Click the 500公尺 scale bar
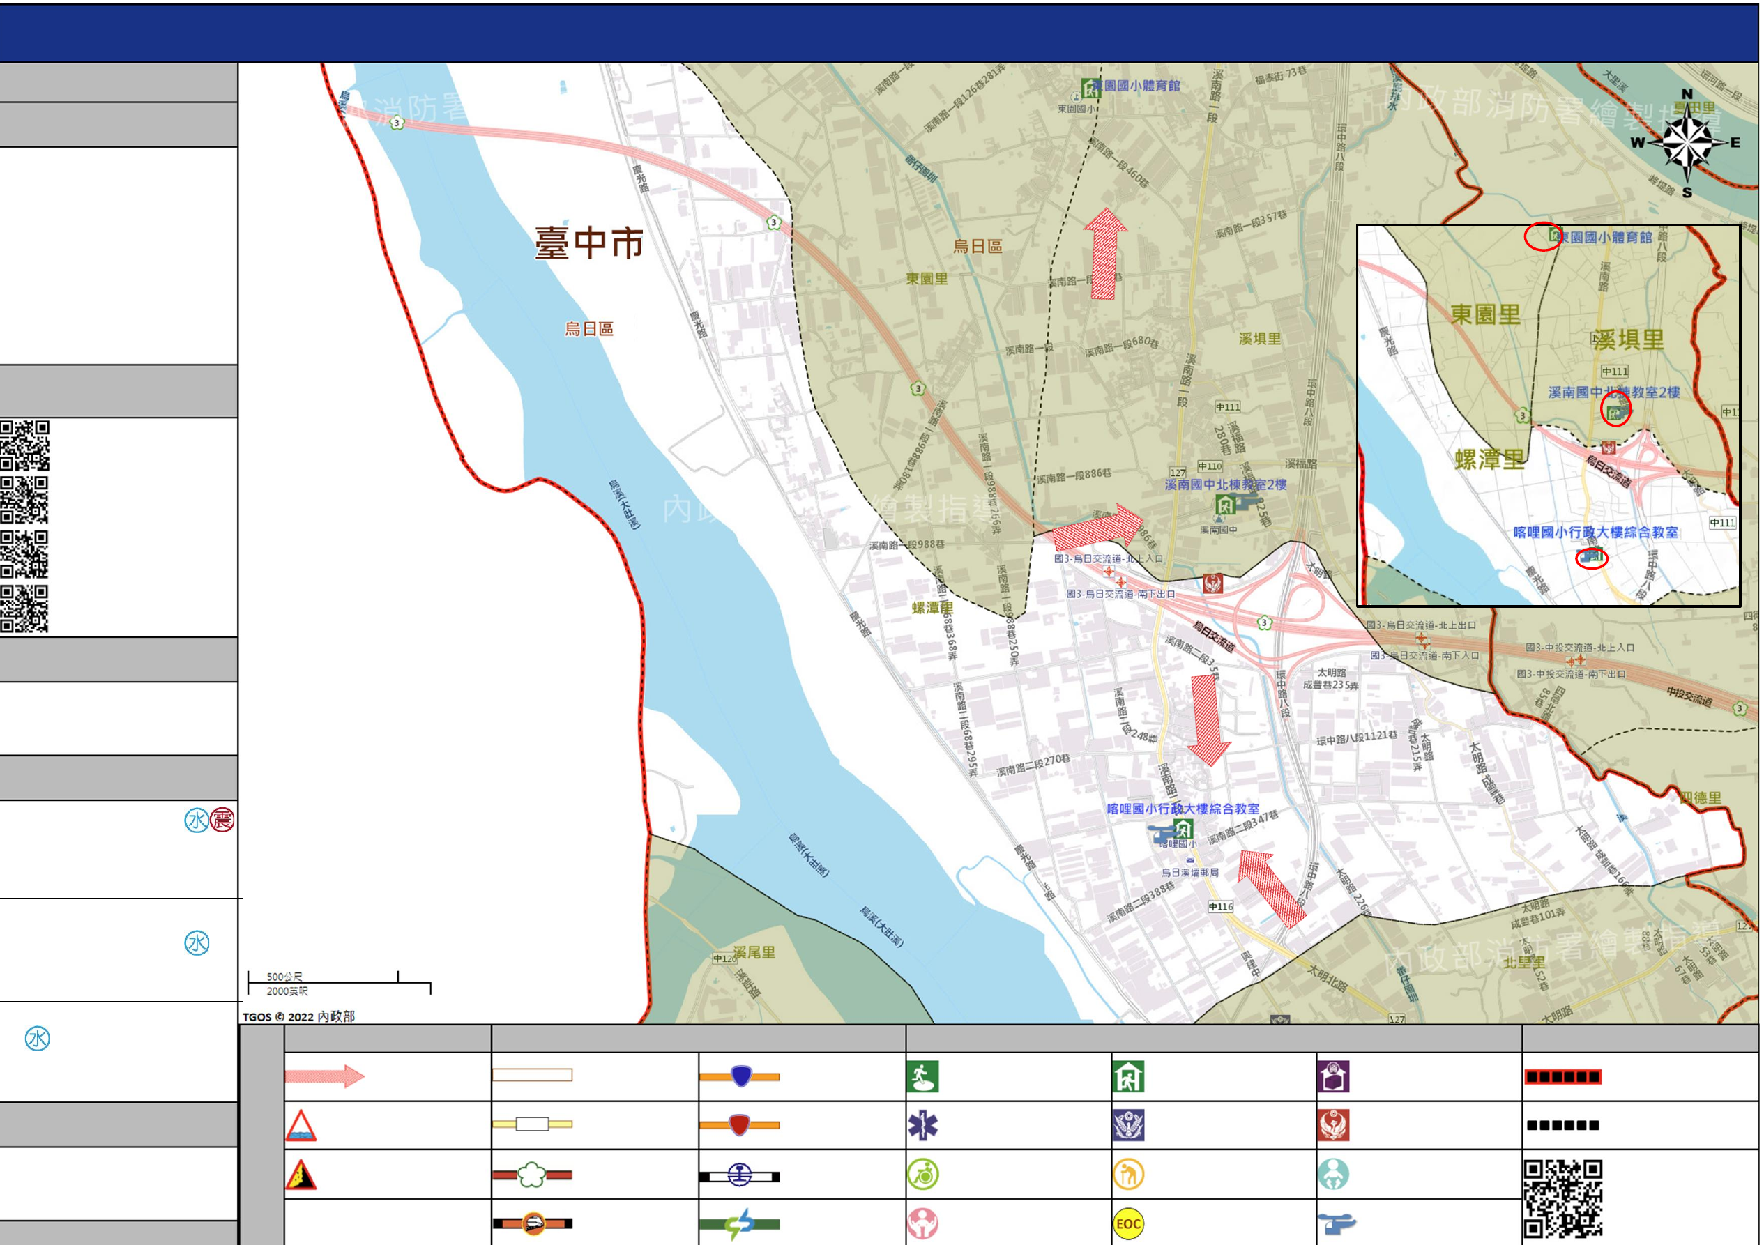1764x1245 pixels. 339,982
